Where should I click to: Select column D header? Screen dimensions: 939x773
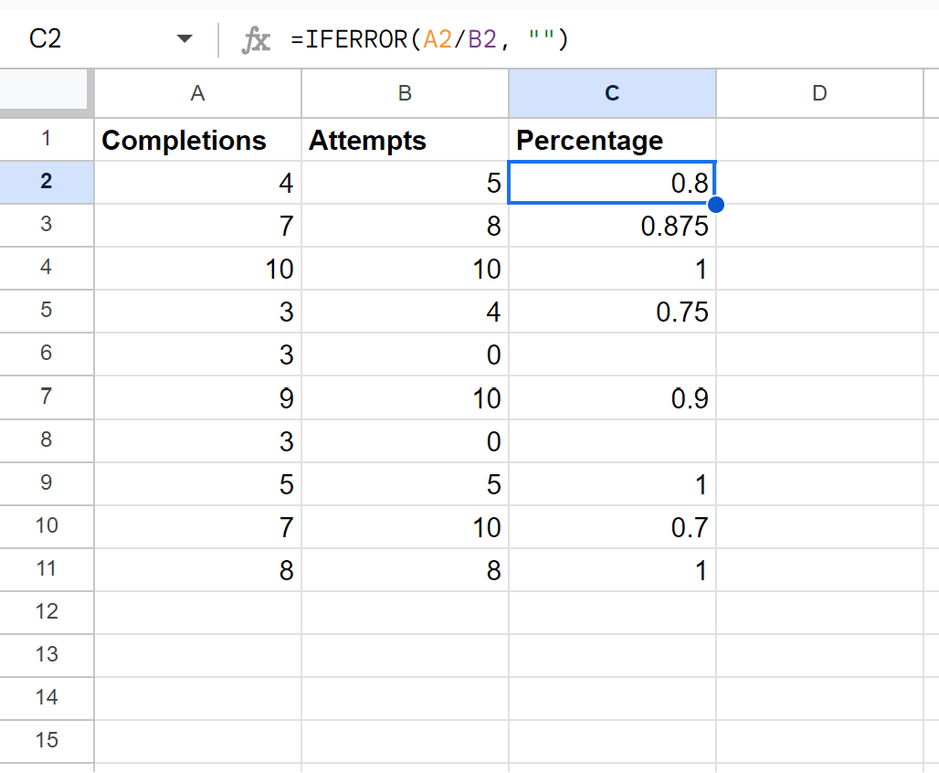pyautogui.click(x=819, y=93)
